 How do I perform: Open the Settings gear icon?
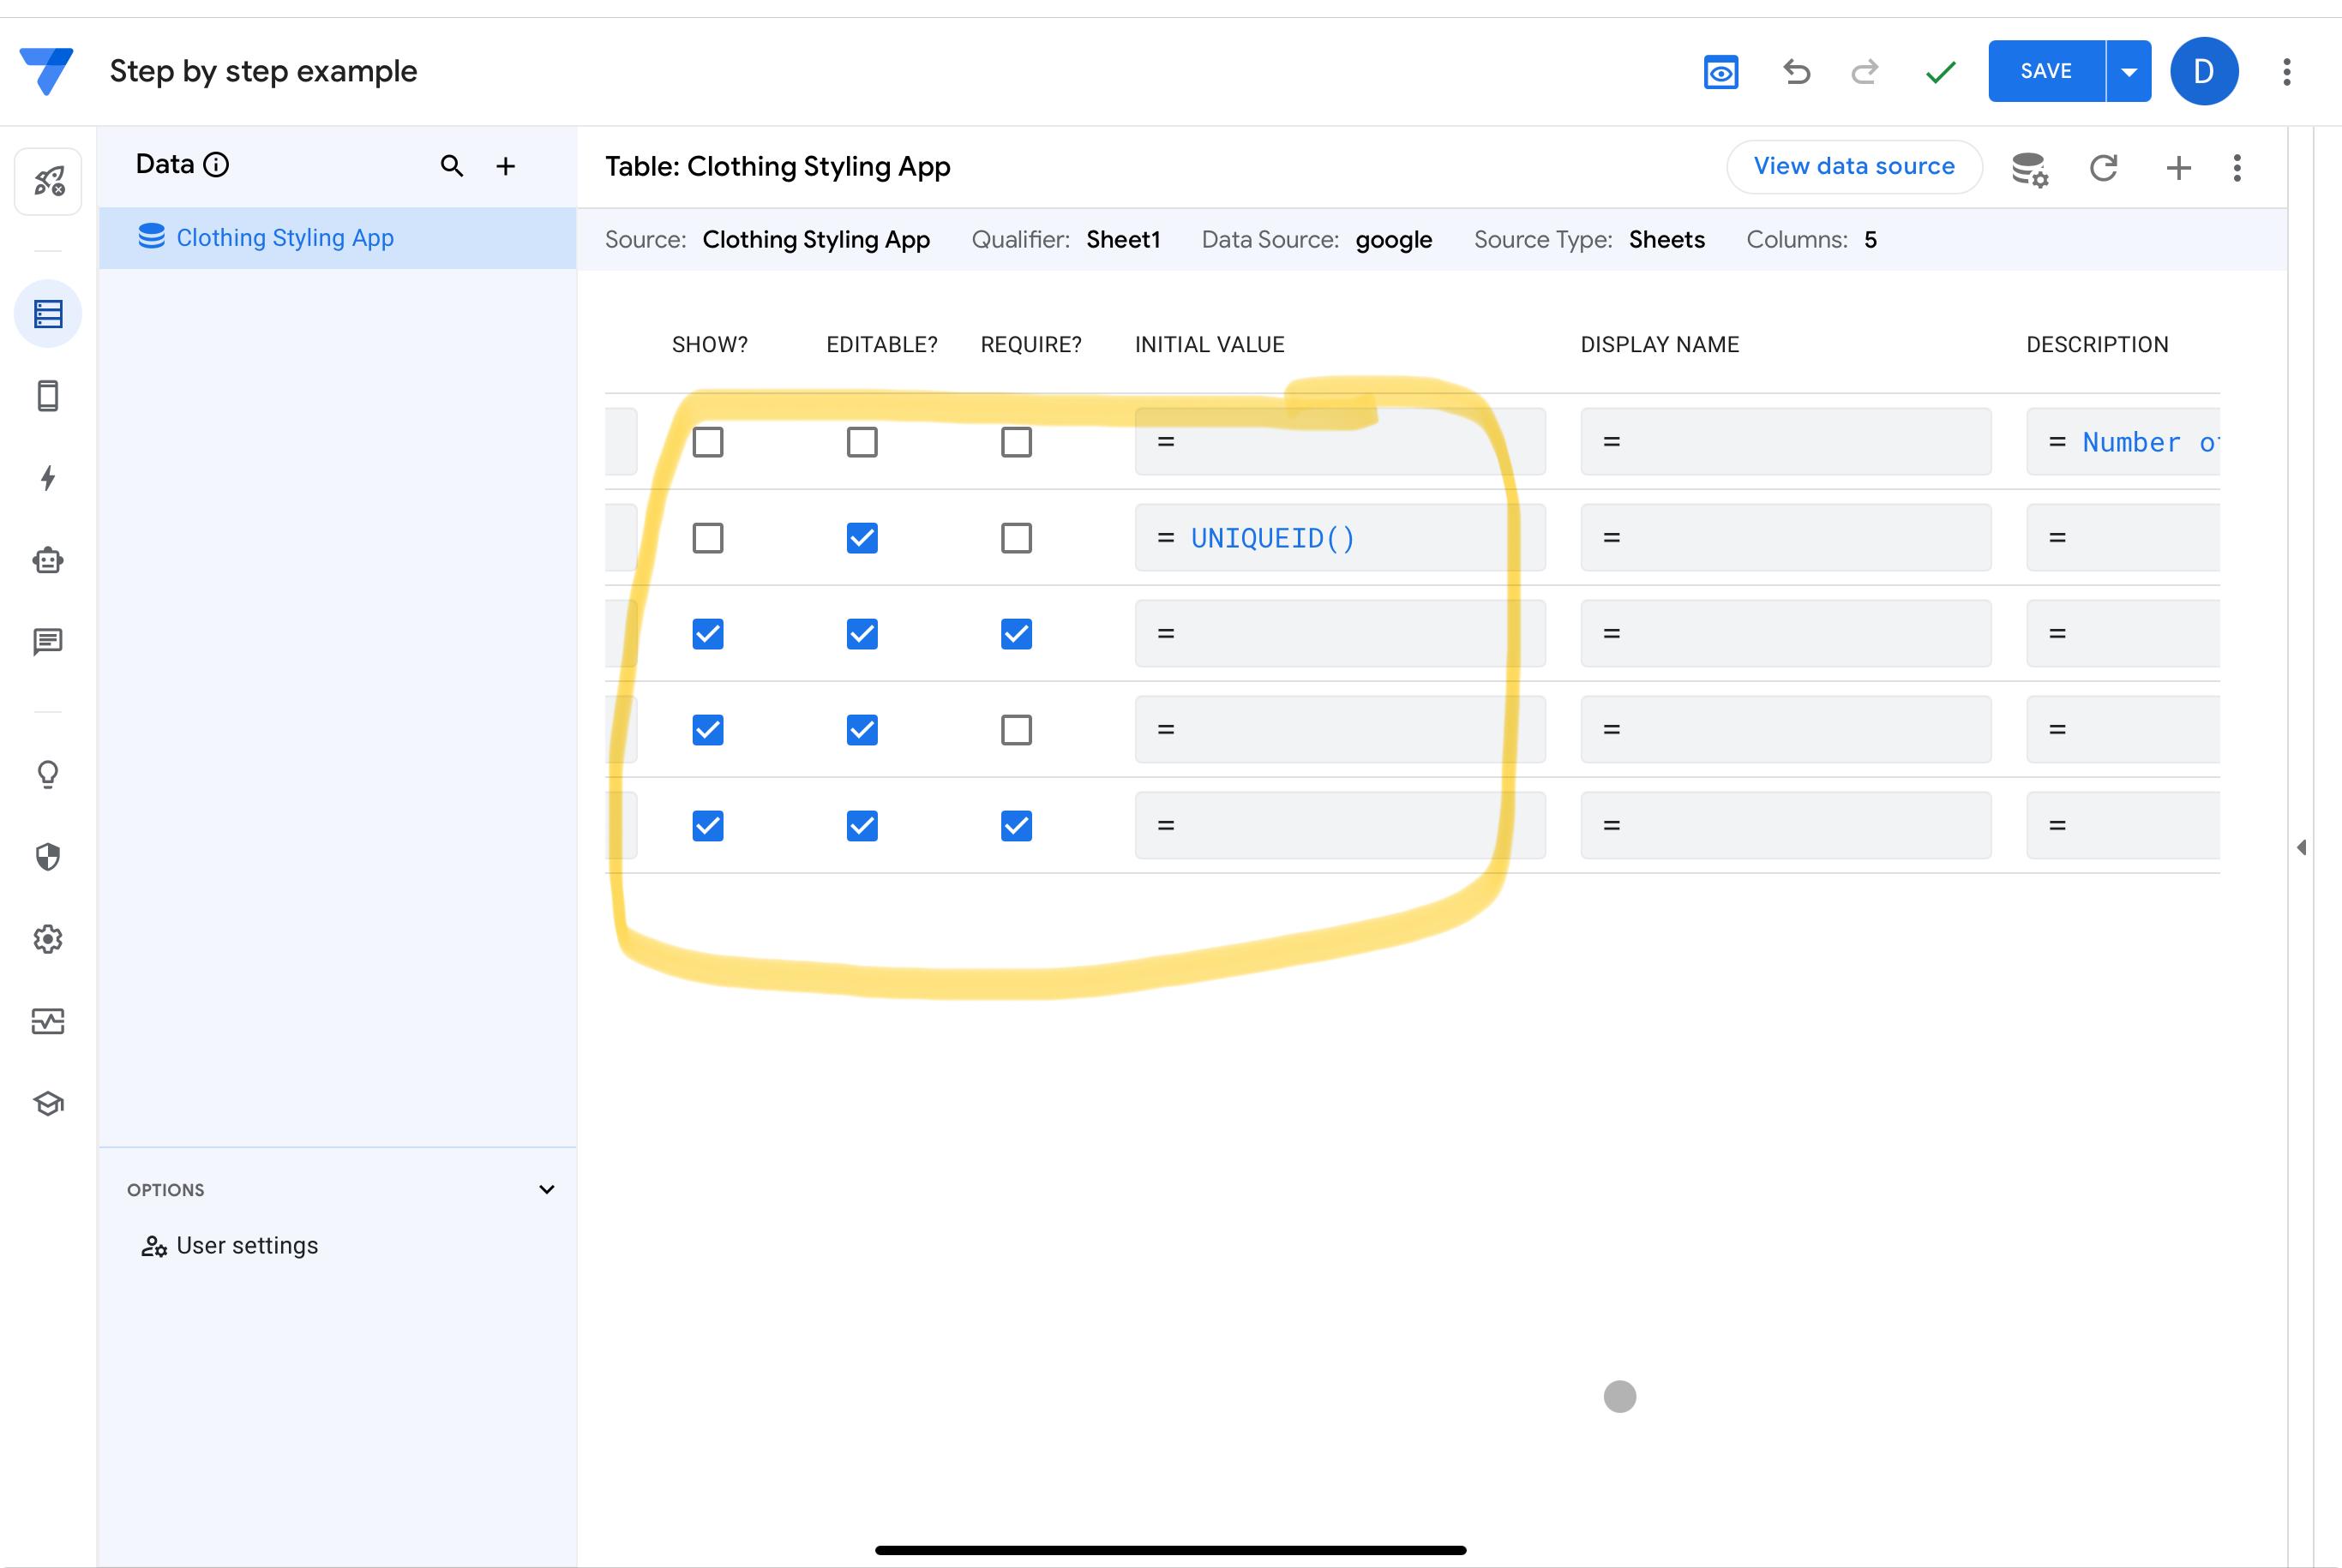point(48,939)
